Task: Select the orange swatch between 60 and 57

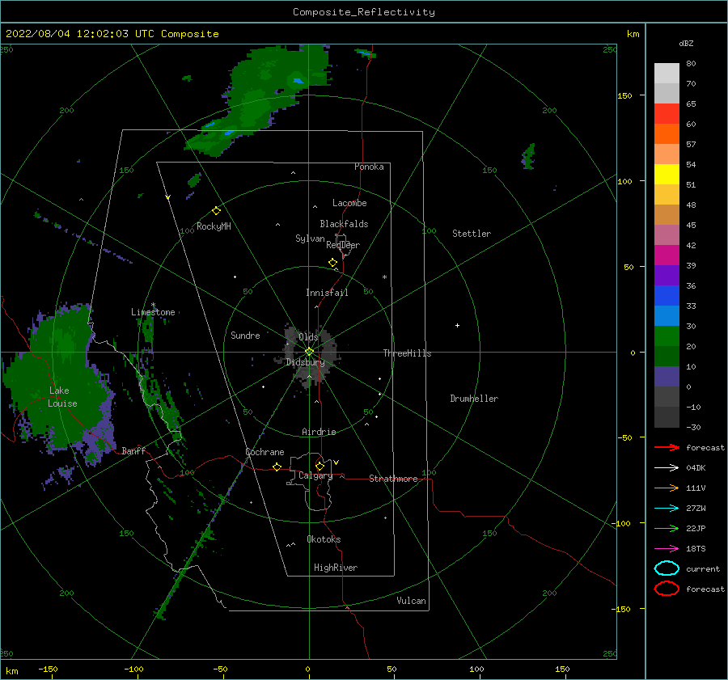Action: 667,133
